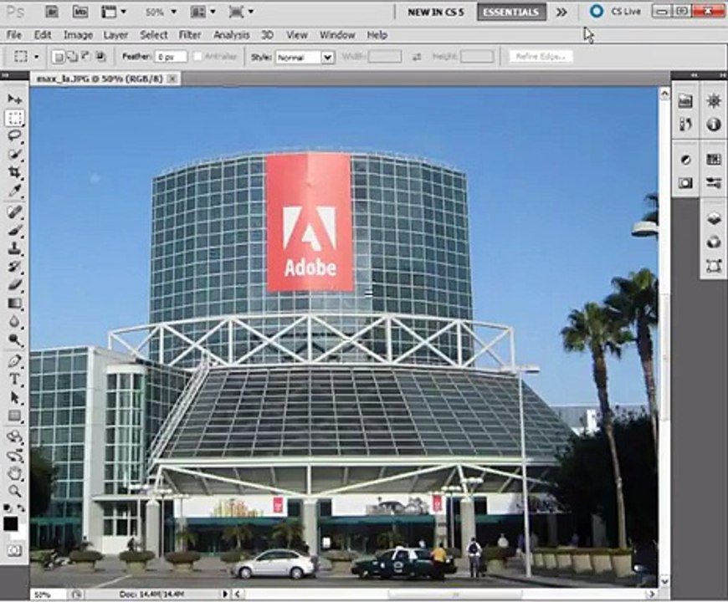
Task: Reset default foreground and background colors
Action: click(8, 508)
